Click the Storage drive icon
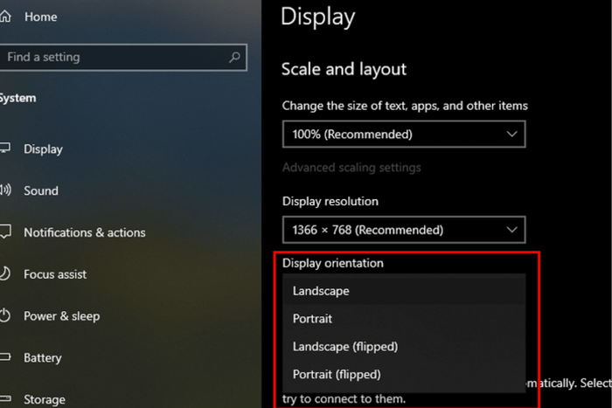Viewport: 612px width, 408px height. click(4, 398)
